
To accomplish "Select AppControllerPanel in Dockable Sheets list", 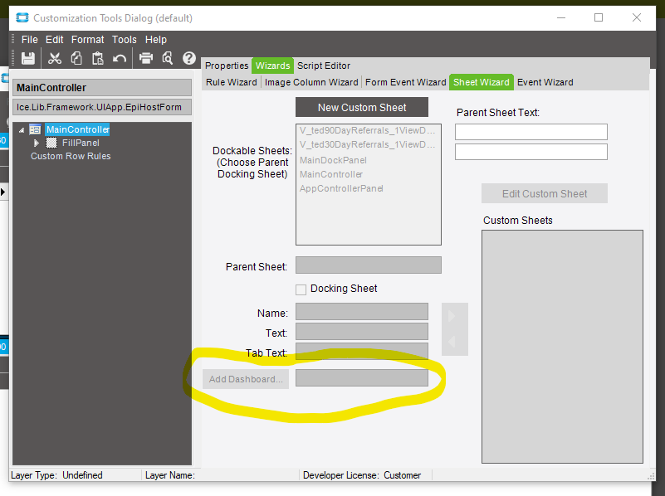I will [x=341, y=188].
